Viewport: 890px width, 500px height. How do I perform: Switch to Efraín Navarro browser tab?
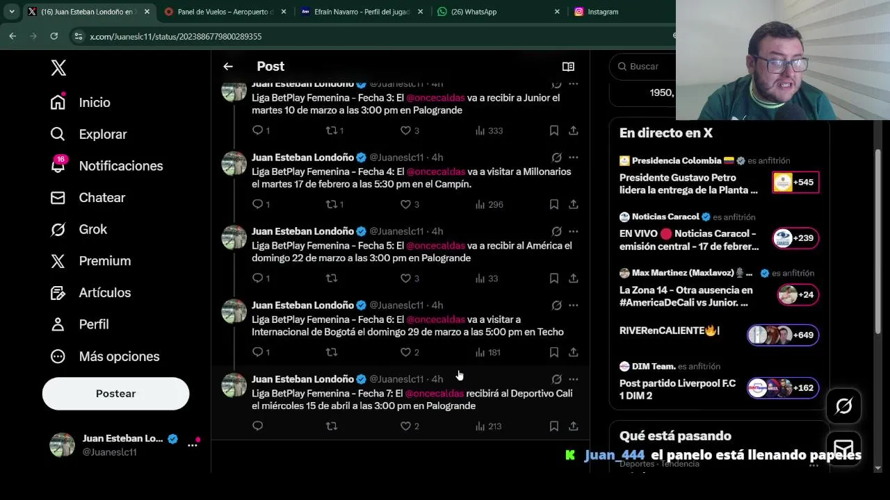coord(362,12)
